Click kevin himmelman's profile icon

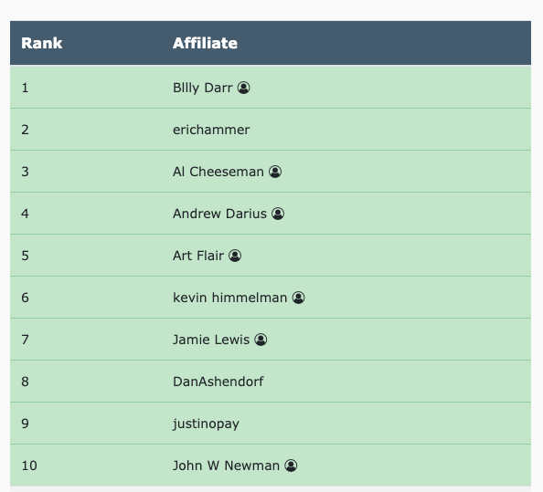point(299,298)
